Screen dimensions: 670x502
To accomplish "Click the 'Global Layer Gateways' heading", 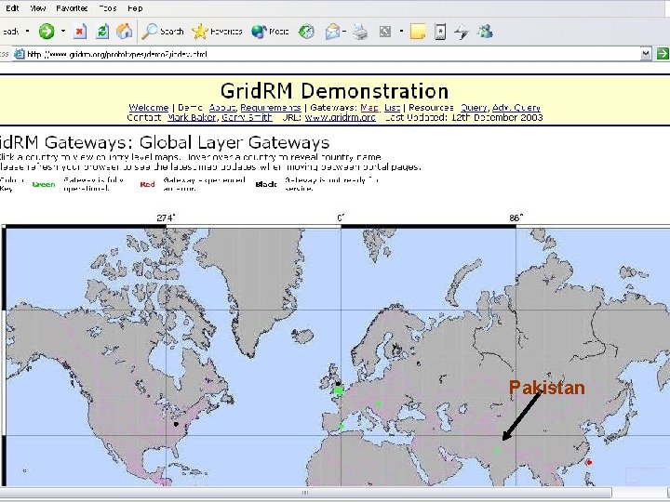I will tap(234, 142).
